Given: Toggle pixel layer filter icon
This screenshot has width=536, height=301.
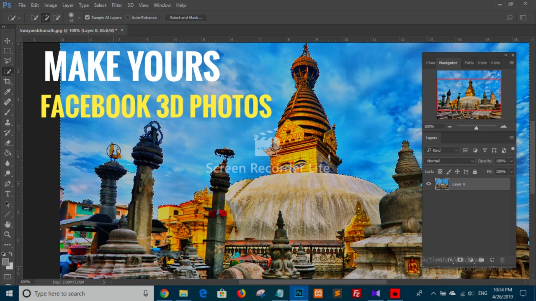Looking at the screenshot, I should (x=465, y=150).
